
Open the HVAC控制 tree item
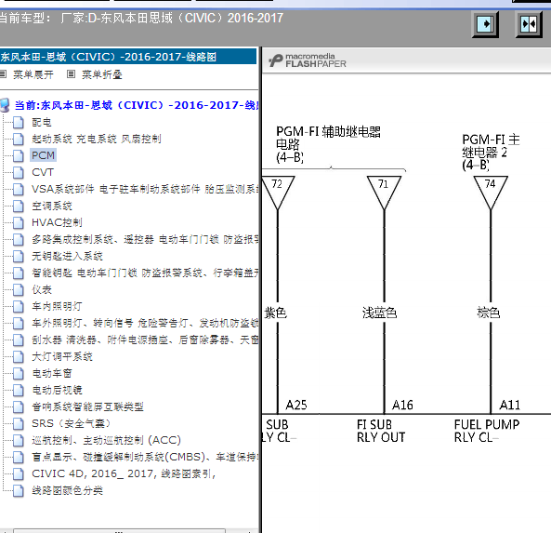click(57, 222)
